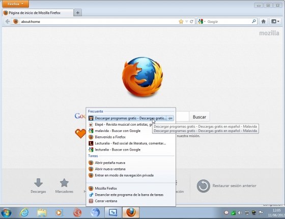Image resolution: width=285 pixels, height=219 pixels.
Task: Select Cerrar ventana in the jump list
Action: [131, 201]
